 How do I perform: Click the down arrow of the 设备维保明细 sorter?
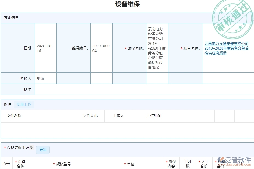(x=31, y=148)
